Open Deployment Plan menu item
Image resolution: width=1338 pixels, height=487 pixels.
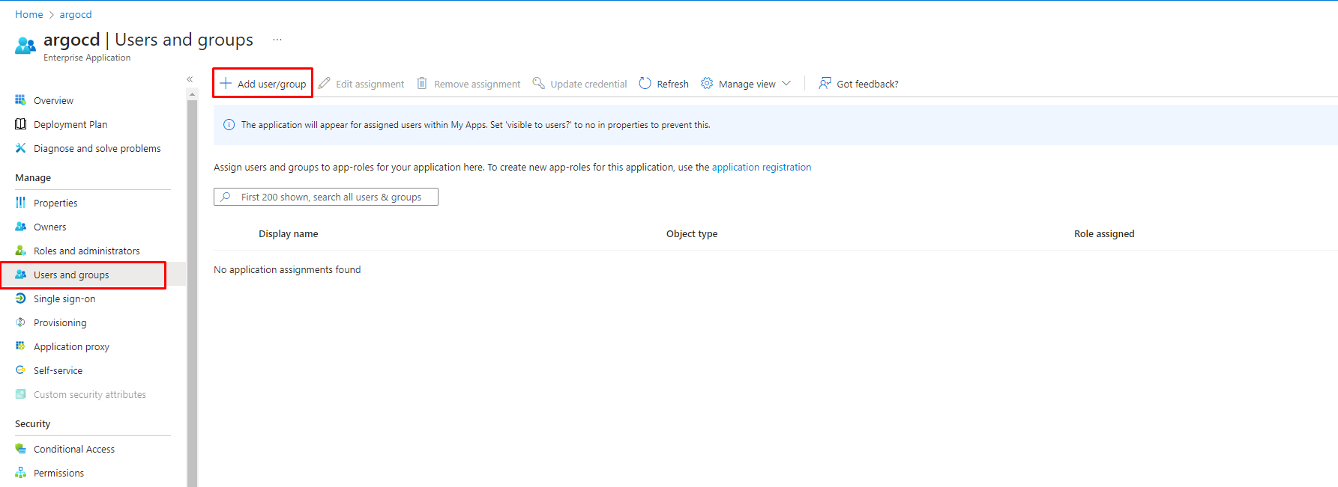pyautogui.click(x=70, y=124)
